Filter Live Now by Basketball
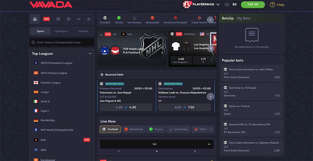The image size is (313, 161). coord(133,129)
